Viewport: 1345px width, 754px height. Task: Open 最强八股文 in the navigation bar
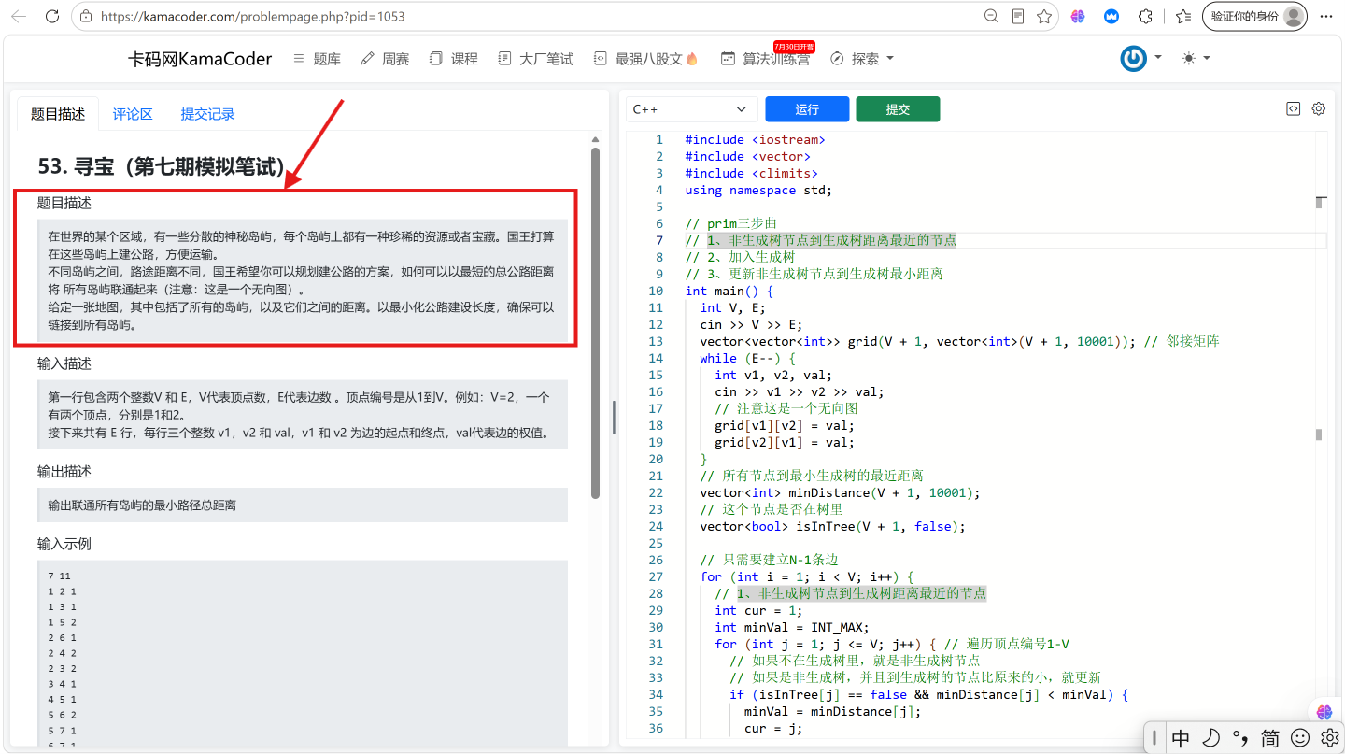click(x=646, y=58)
